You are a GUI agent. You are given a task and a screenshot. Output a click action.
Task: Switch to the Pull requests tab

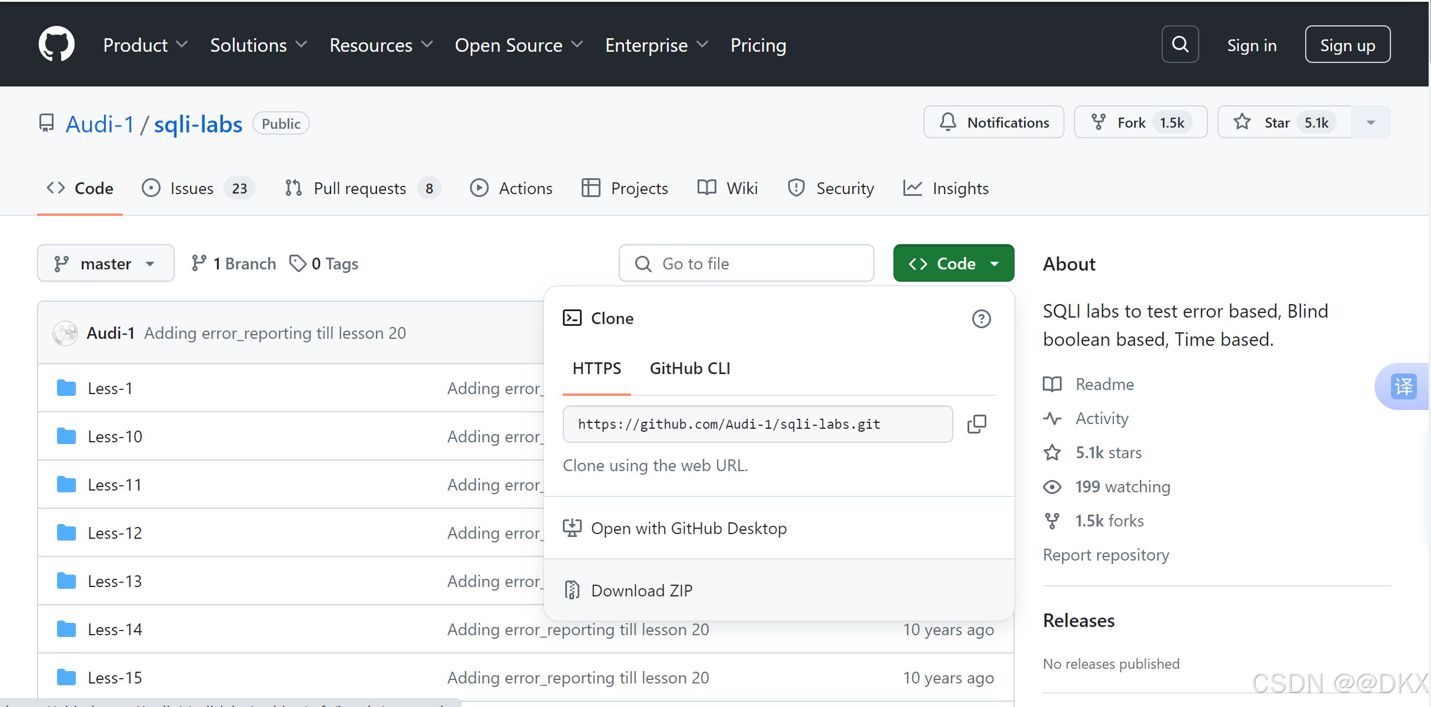click(362, 188)
